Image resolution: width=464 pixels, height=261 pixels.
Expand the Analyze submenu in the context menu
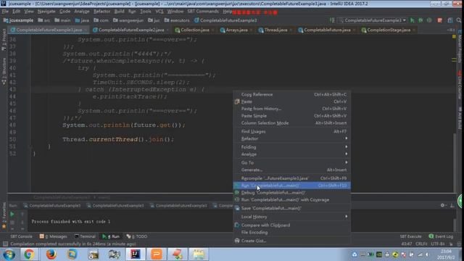[x=291, y=154]
